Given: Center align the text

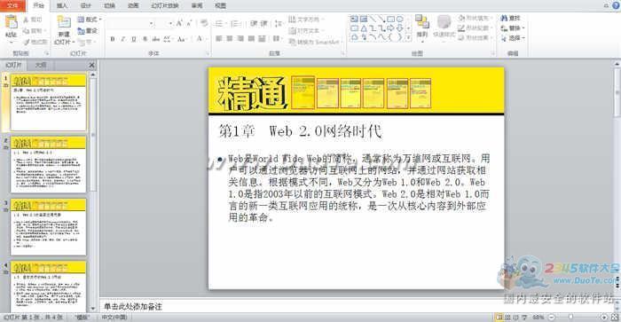Looking at the screenshot, I should [x=229, y=38].
